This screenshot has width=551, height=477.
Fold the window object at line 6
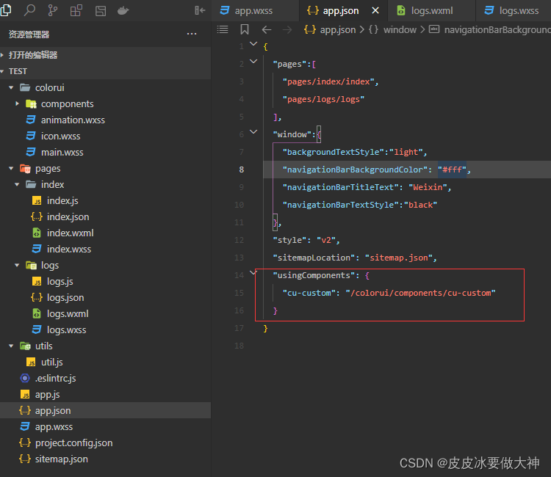(x=253, y=132)
